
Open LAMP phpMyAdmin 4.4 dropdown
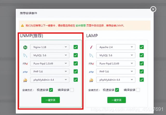click(116, 80)
